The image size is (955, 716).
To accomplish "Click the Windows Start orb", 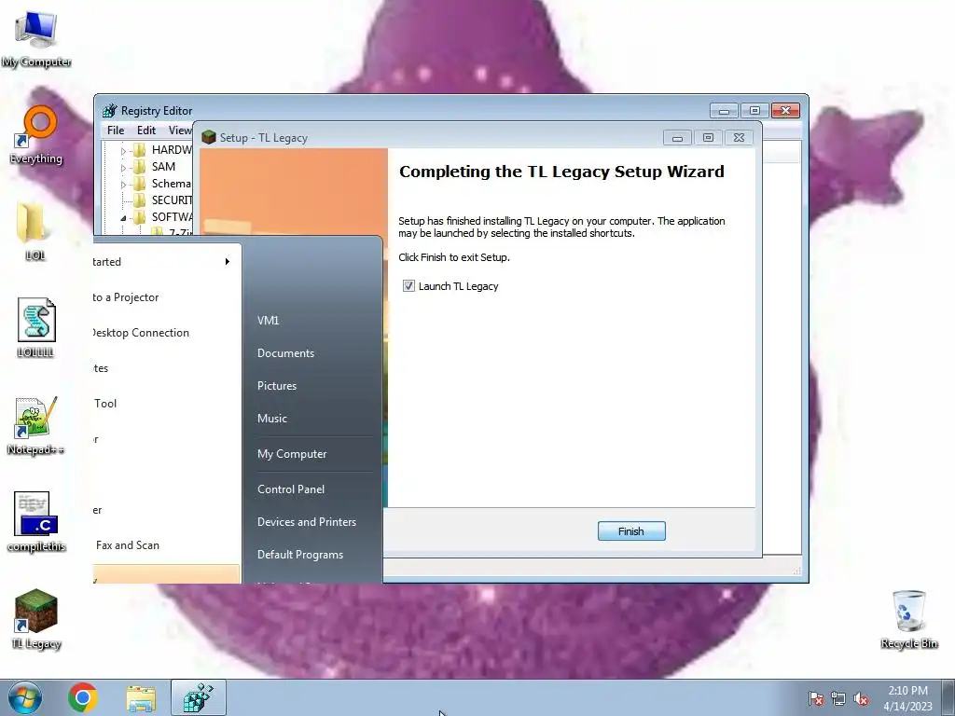I will point(25,697).
